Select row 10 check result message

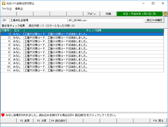tap(94, 67)
